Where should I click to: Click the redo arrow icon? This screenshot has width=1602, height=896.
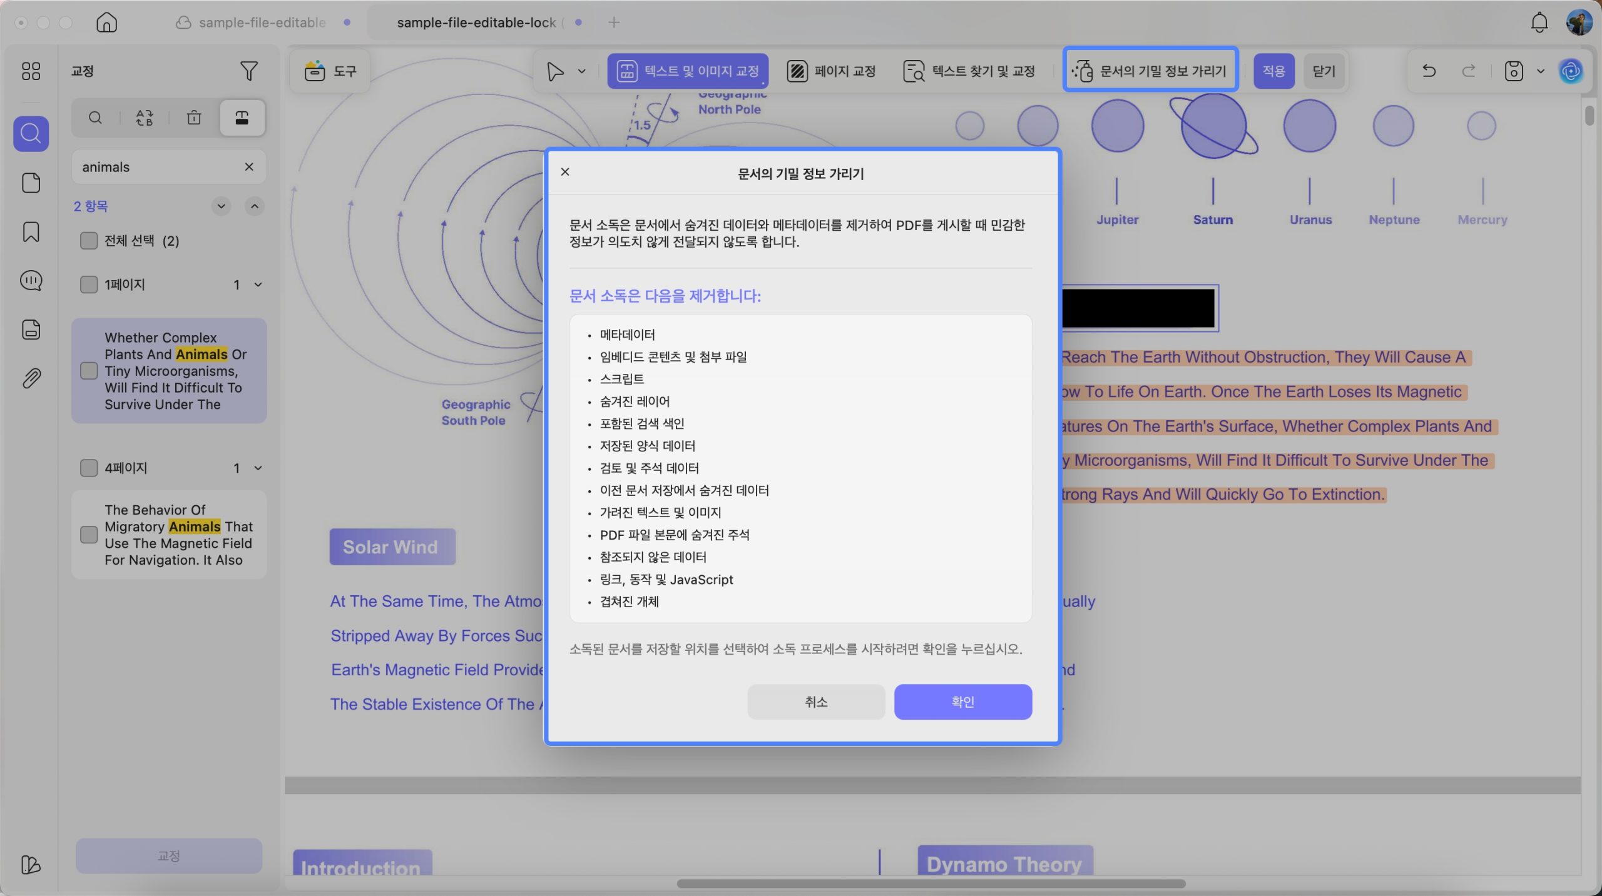click(x=1469, y=71)
